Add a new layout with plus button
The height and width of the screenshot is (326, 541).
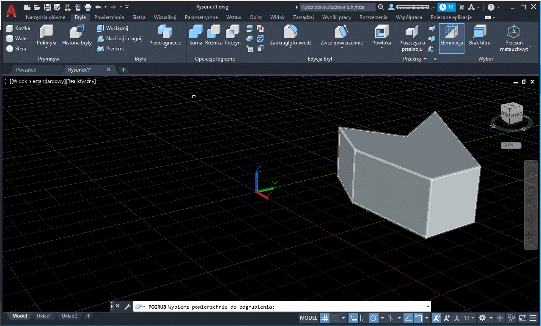pyautogui.click(x=88, y=316)
